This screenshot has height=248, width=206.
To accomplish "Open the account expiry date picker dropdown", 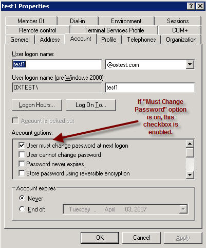I will [183, 209].
